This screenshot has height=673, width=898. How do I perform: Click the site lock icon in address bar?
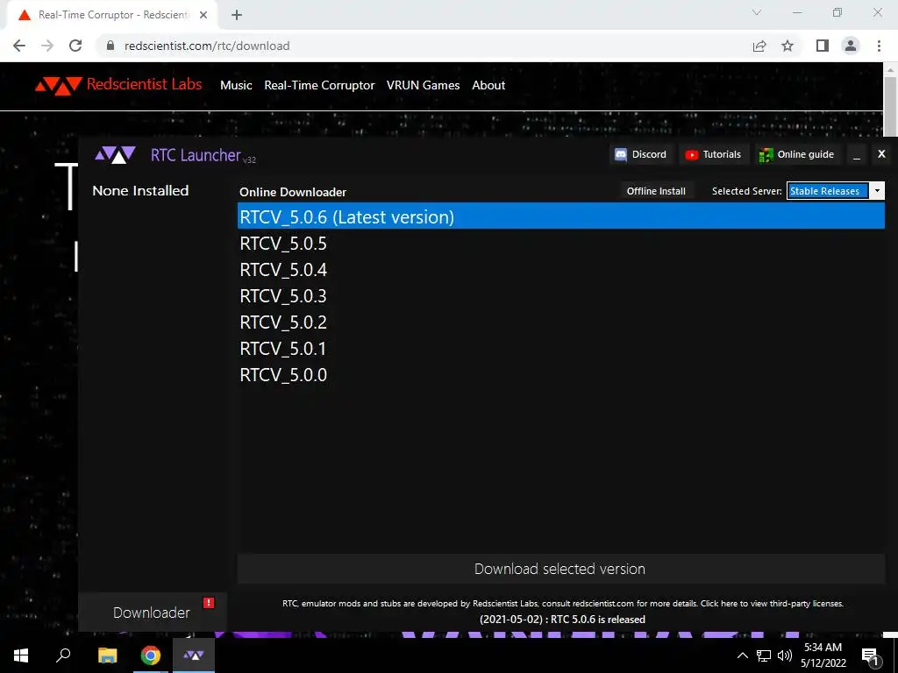[x=110, y=46]
